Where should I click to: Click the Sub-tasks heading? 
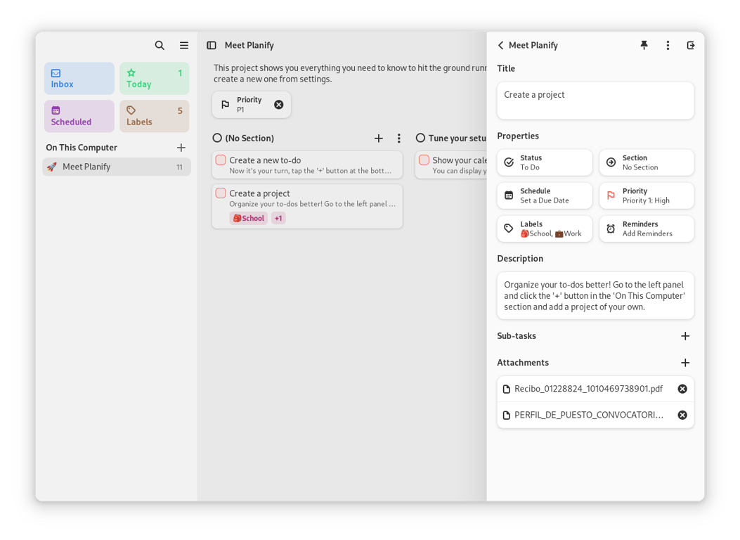[517, 336]
